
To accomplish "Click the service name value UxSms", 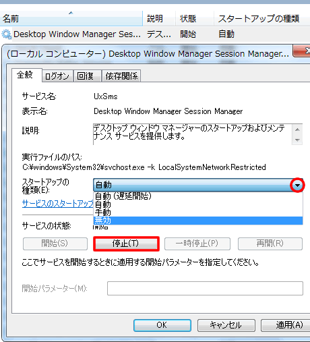I will coord(106,96).
